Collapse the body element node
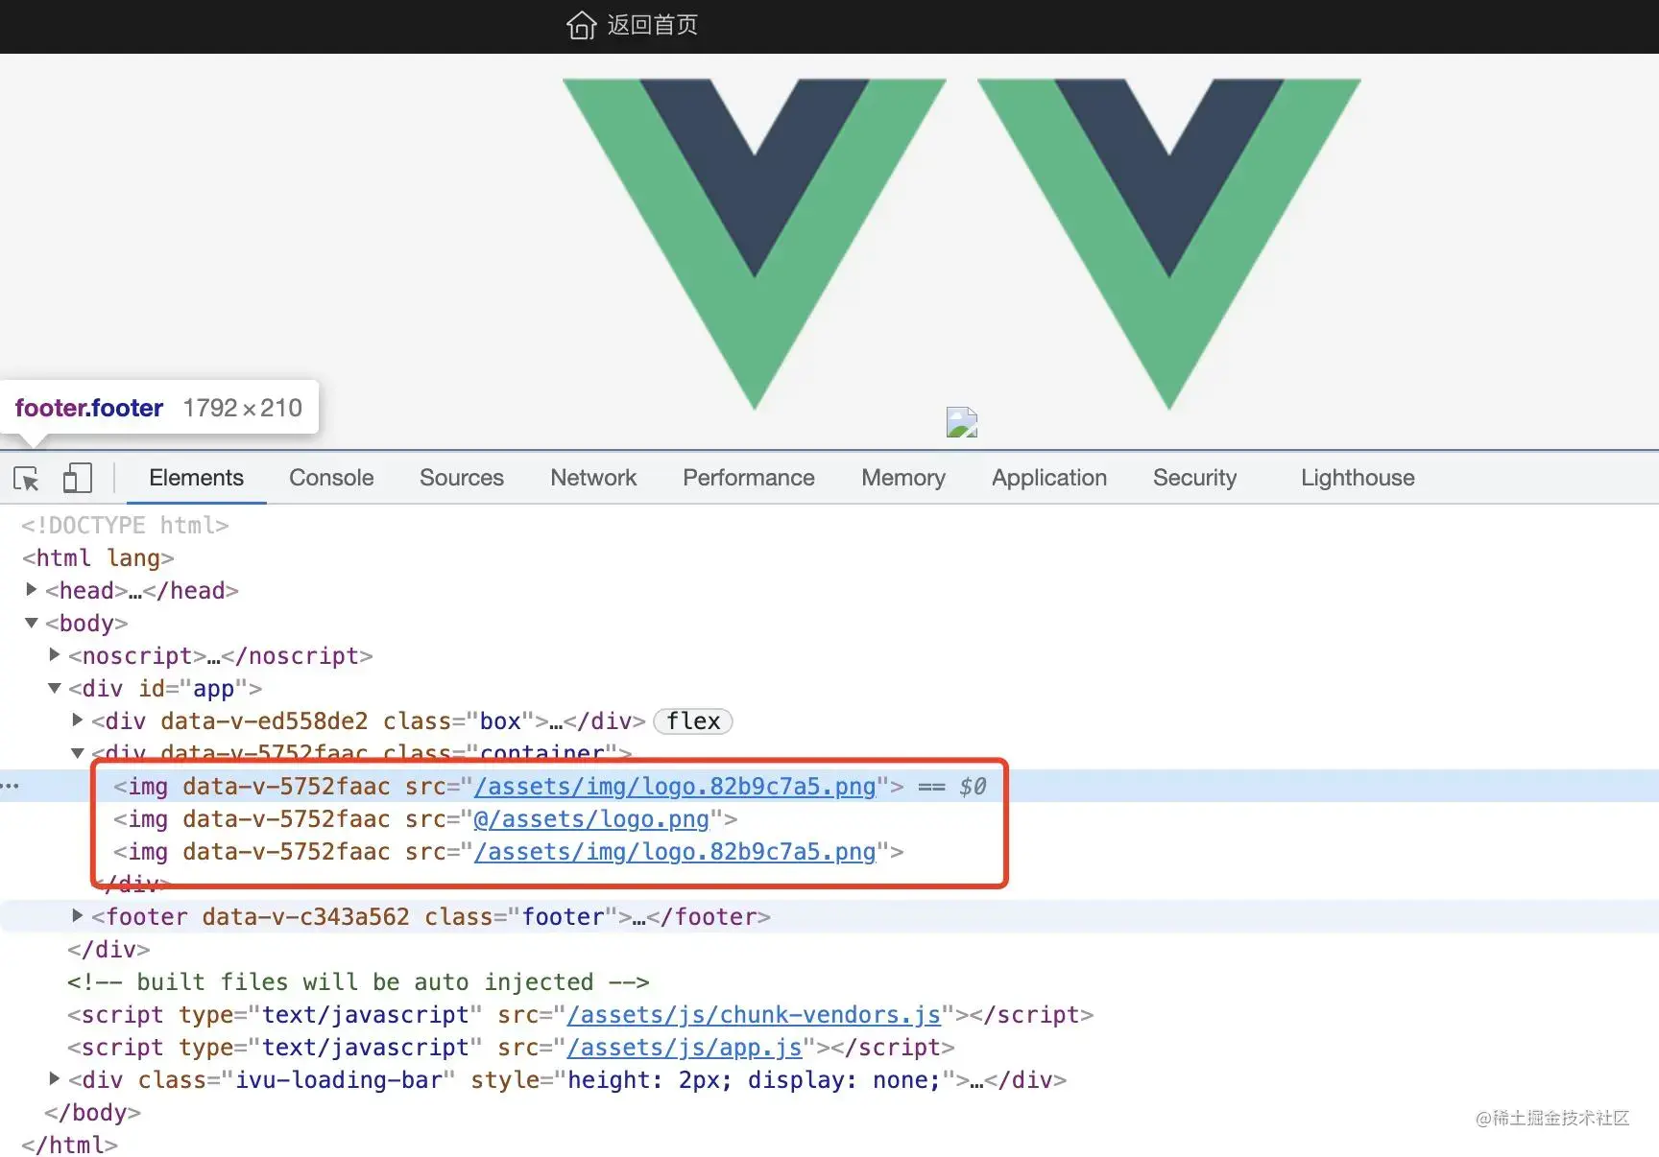1659x1157 pixels. click(x=32, y=623)
